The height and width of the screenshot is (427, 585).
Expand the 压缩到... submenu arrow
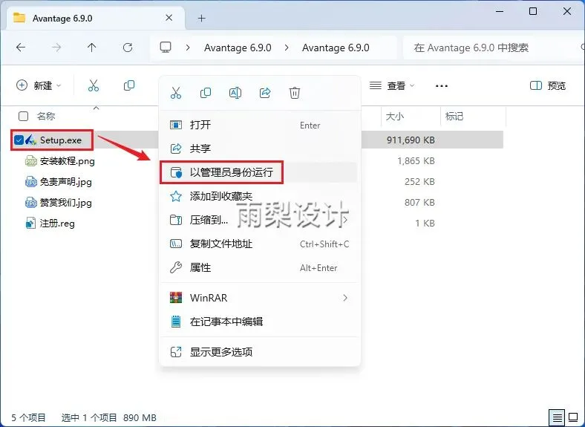[345, 220]
